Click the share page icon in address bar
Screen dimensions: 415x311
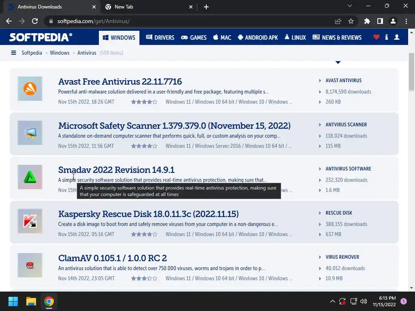(x=338, y=21)
